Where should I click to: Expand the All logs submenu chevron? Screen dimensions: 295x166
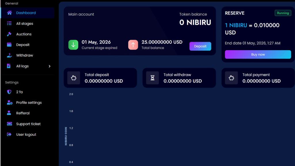coord(49,66)
